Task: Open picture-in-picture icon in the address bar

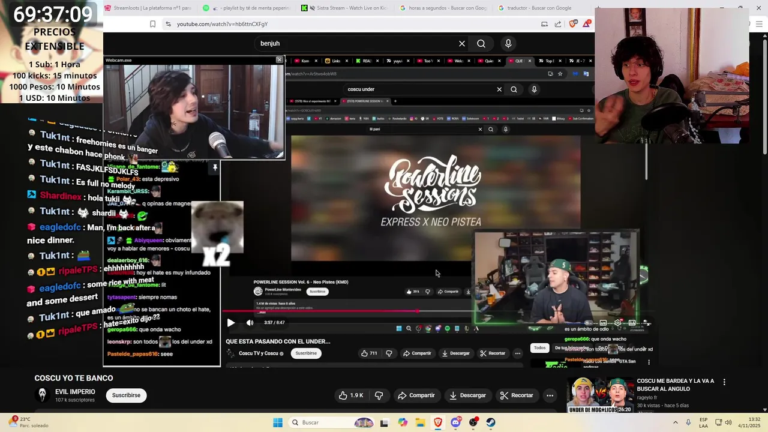Action: pos(544,24)
